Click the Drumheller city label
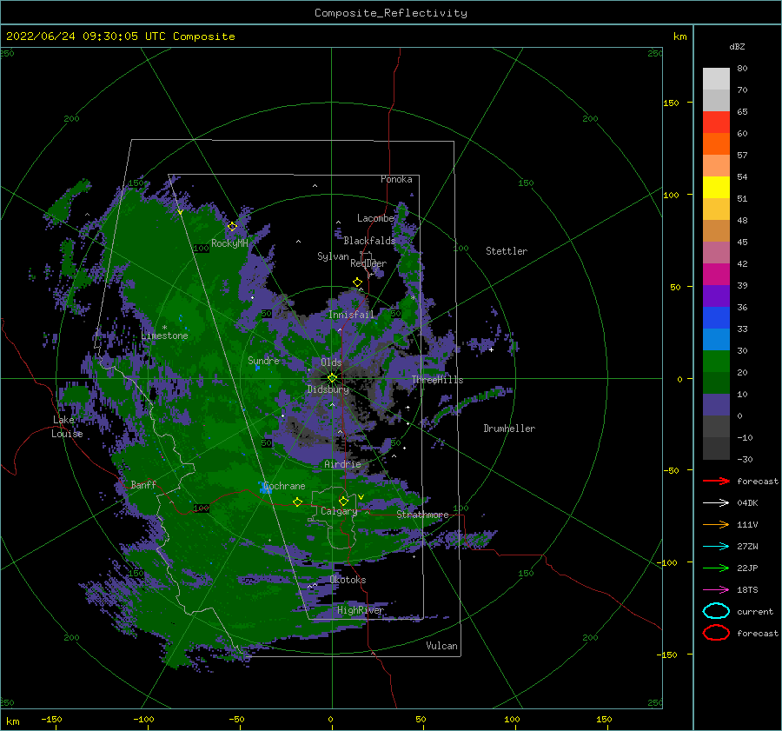 click(509, 429)
